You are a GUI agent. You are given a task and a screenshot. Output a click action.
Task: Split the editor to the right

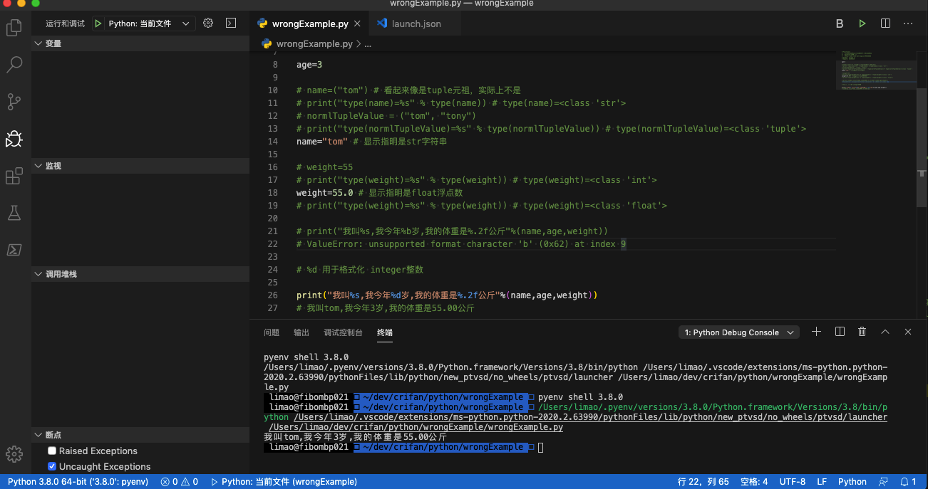885,23
